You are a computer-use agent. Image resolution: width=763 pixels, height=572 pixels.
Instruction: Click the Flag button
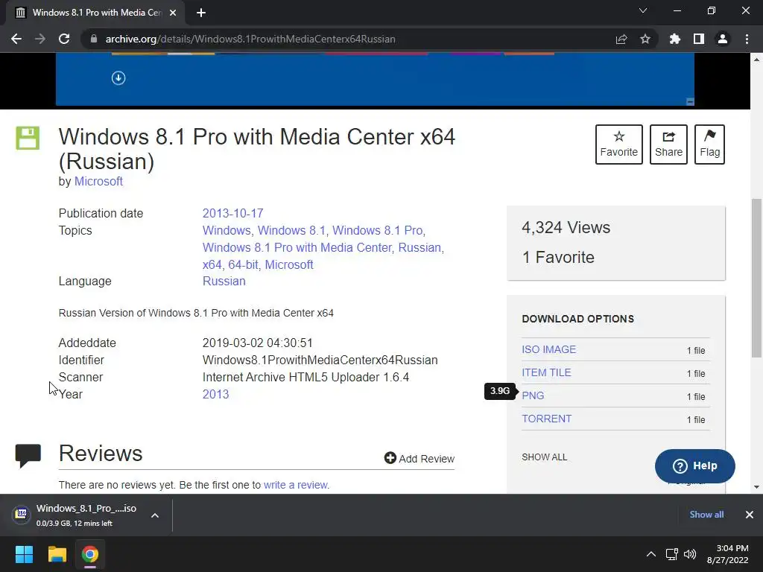click(709, 144)
